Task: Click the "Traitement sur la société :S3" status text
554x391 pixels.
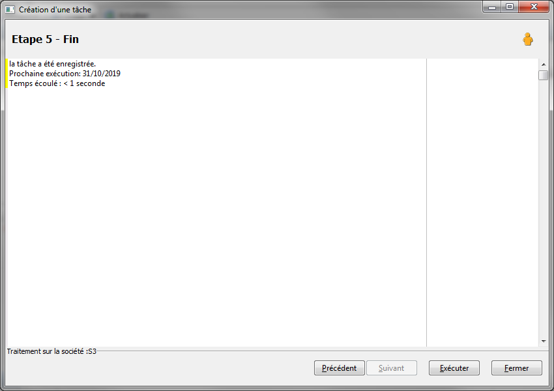Action: pyautogui.click(x=51, y=351)
